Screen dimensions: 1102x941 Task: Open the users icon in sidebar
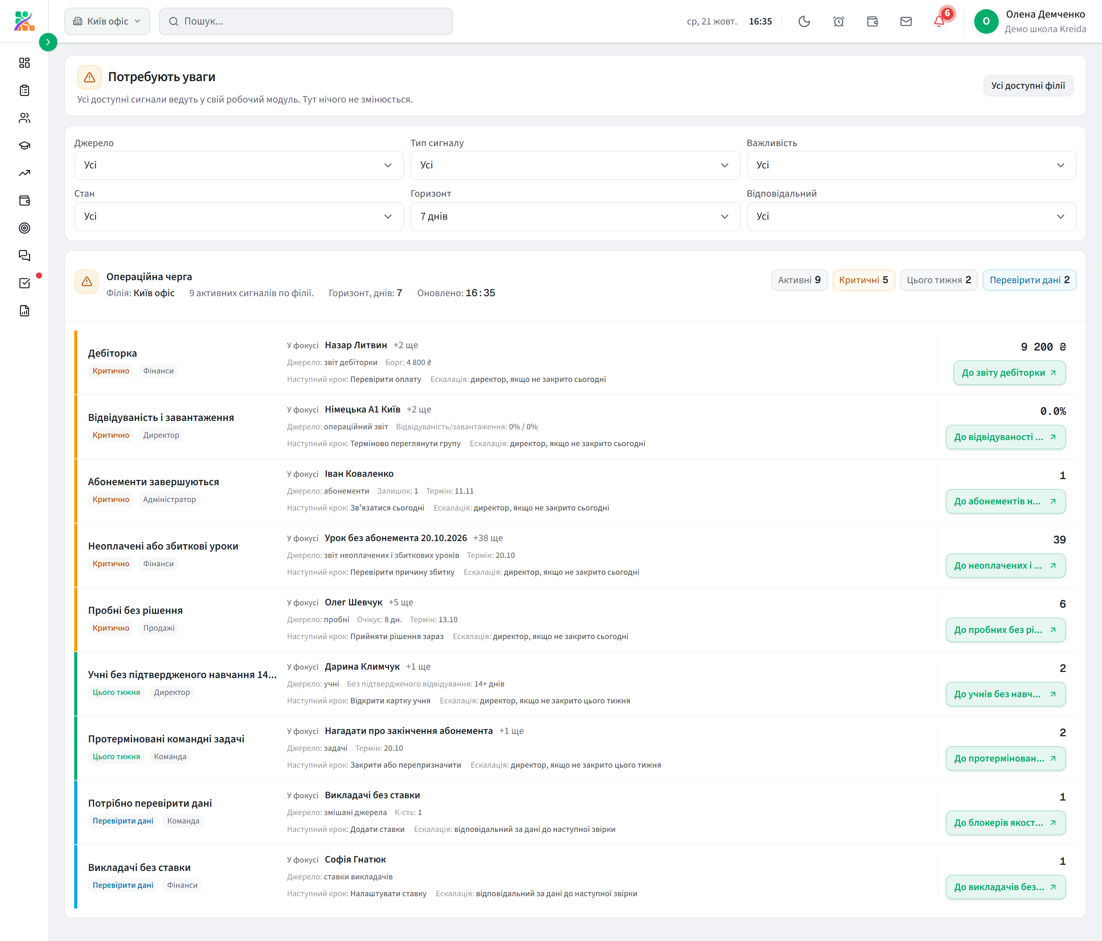click(x=24, y=118)
